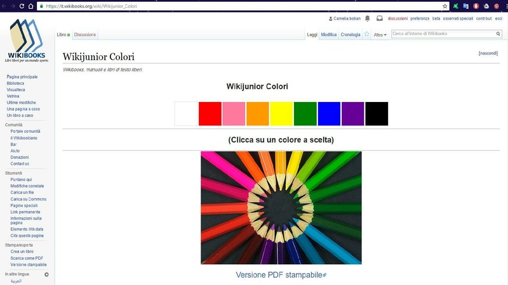The width and height of the screenshot is (508, 285).
Task: Click the Wikibooks logo
Action: pyautogui.click(x=27, y=41)
